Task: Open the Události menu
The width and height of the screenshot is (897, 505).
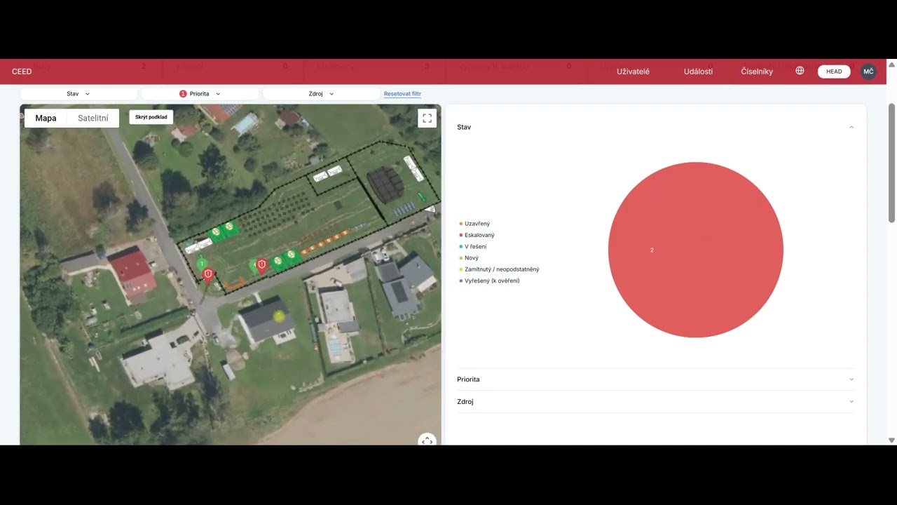Action: click(698, 72)
